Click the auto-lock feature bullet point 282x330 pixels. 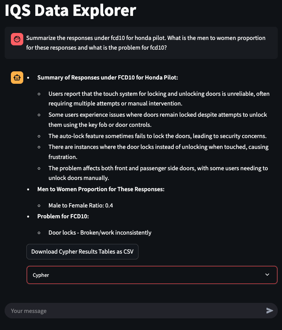157,136
